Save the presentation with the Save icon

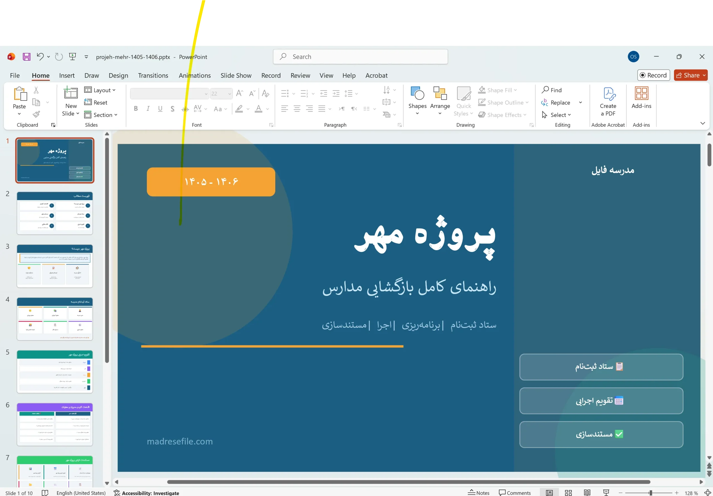point(26,57)
